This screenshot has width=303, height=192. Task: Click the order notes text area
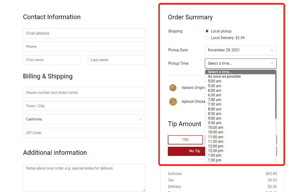[x=84, y=178]
